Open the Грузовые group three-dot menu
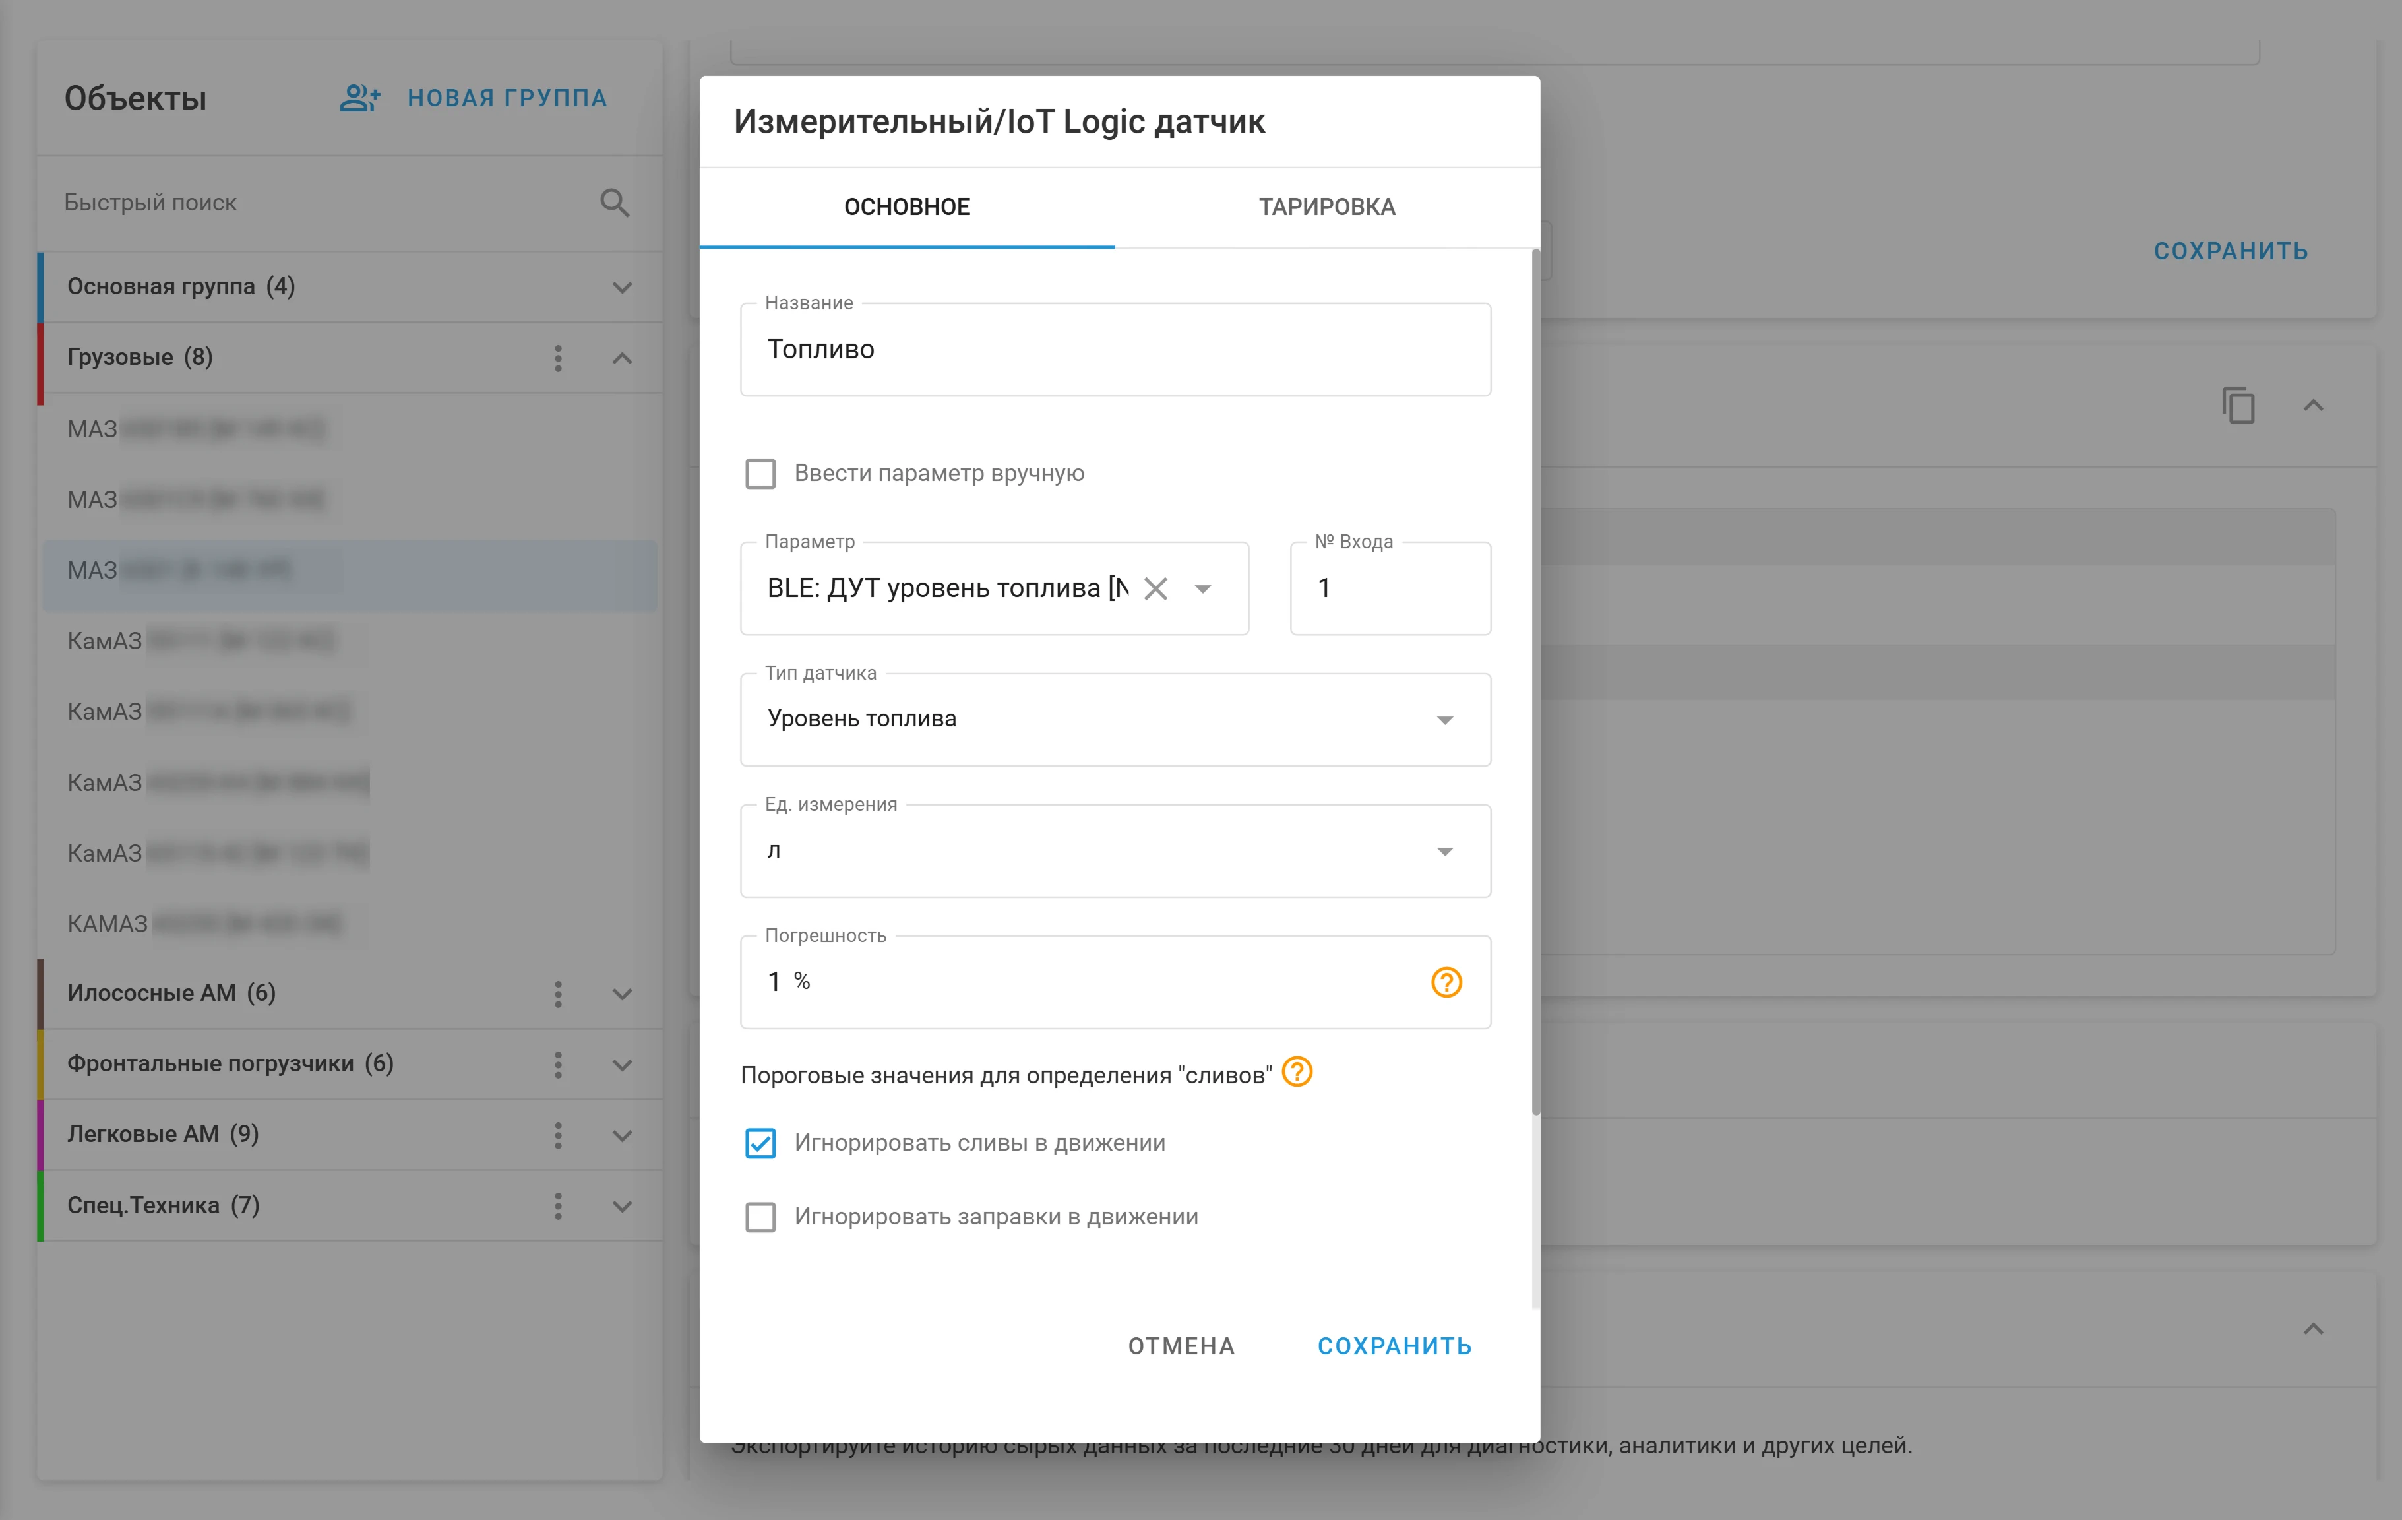Viewport: 2402px width, 1520px height. tap(559, 358)
